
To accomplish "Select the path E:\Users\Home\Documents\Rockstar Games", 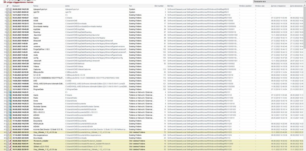I will (82, 106).
